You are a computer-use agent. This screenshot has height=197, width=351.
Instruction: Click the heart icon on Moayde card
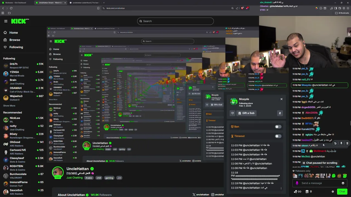[x=233, y=113]
